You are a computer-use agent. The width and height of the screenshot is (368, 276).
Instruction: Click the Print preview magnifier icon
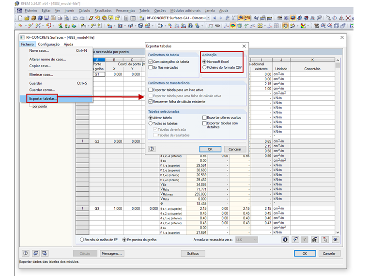[67, 18]
